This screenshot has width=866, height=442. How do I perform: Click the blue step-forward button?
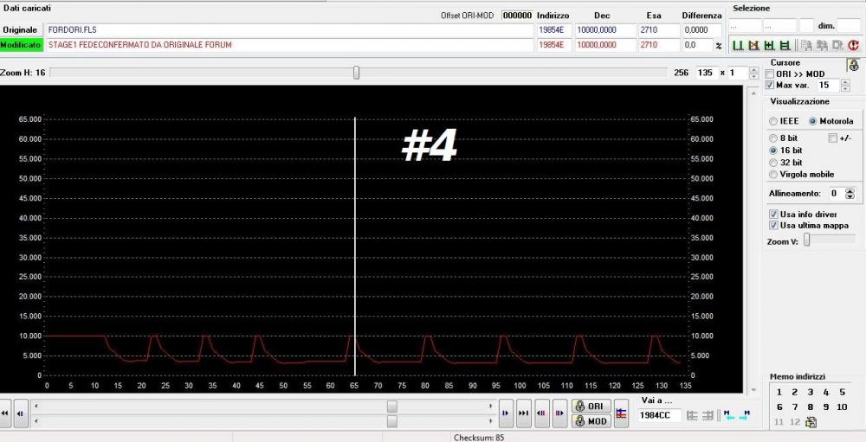tap(505, 413)
